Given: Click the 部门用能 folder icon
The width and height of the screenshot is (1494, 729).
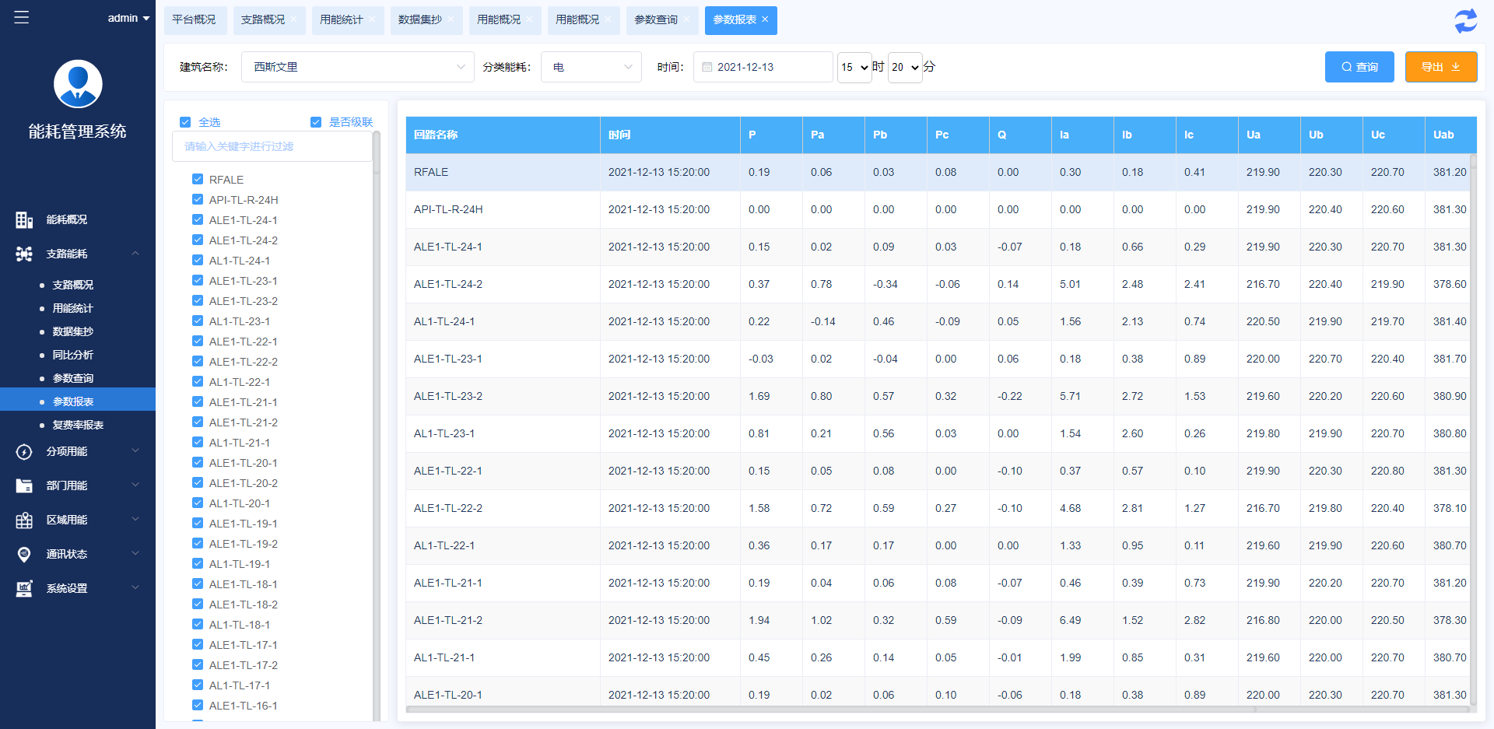Looking at the screenshot, I should [24, 486].
